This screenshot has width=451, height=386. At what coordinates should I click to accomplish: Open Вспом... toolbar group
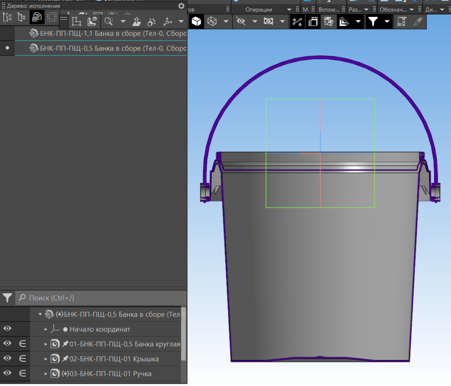(x=329, y=10)
